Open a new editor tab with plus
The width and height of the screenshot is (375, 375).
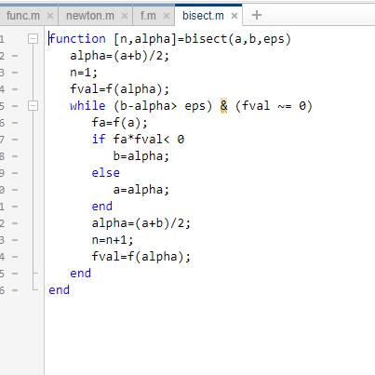click(x=257, y=15)
